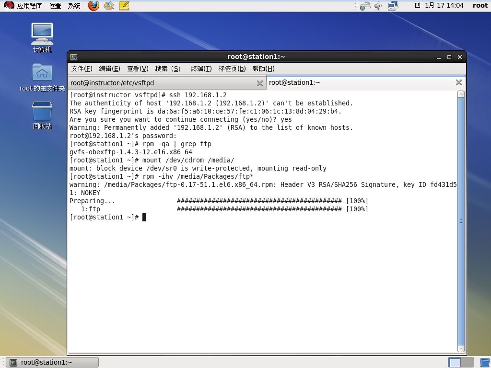Open the 应用程序 panel menu
This screenshot has width=491, height=368.
(29, 6)
